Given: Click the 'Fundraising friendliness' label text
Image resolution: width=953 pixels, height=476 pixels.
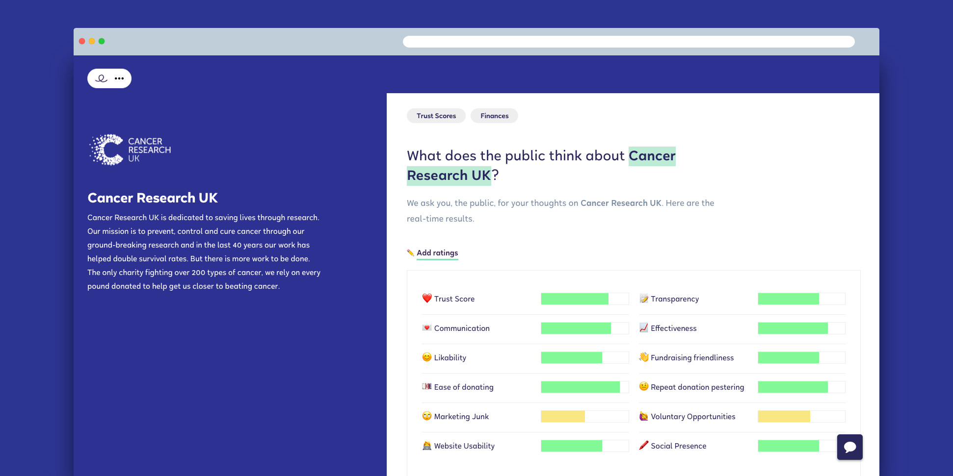Looking at the screenshot, I should coord(692,358).
